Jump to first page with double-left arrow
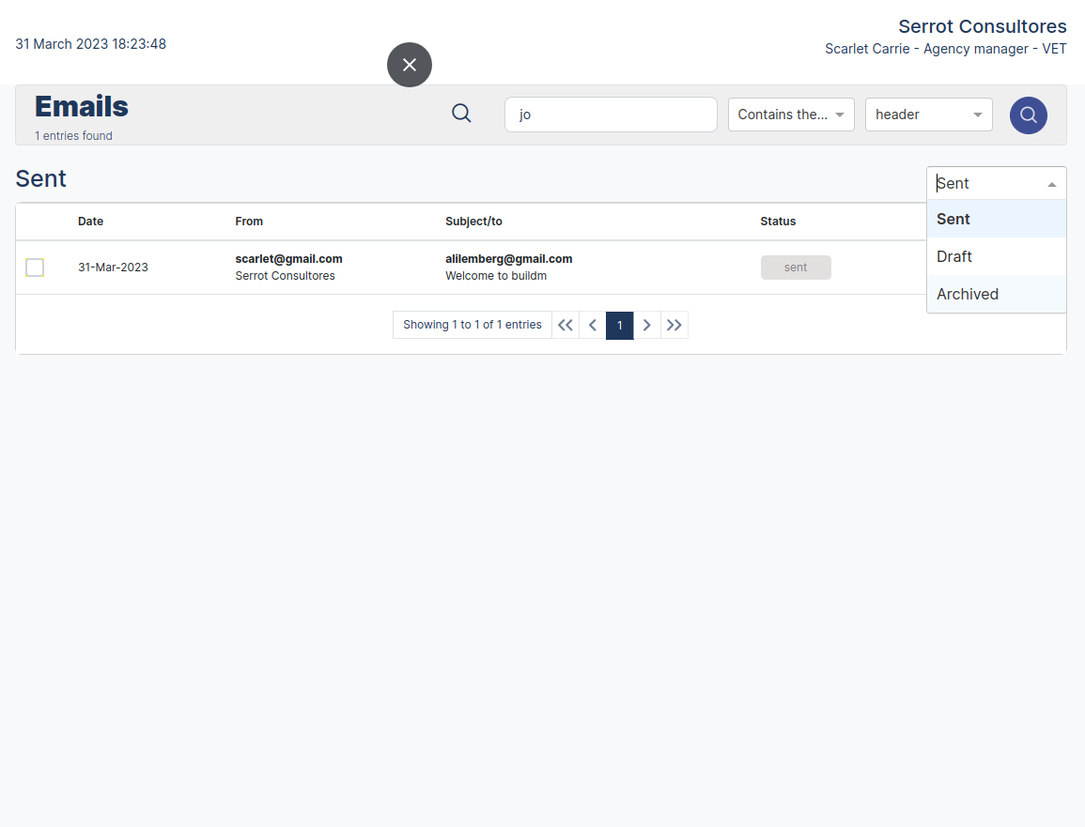Viewport: 1085px width, 827px height. (565, 325)
